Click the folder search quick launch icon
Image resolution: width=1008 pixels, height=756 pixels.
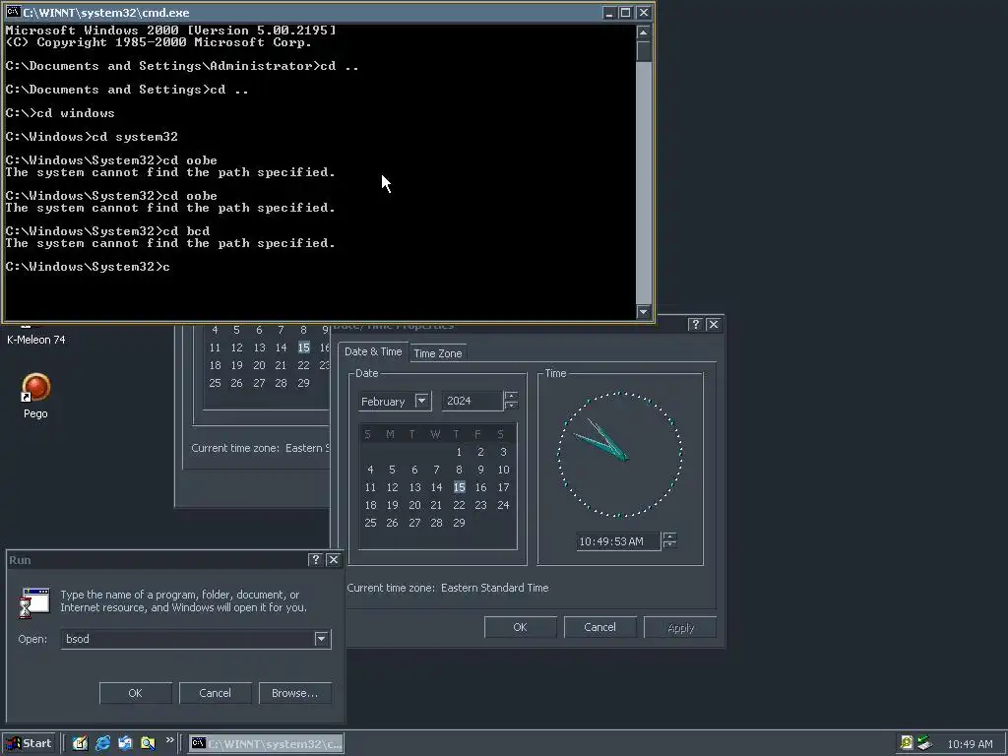[x=148, y=743]
